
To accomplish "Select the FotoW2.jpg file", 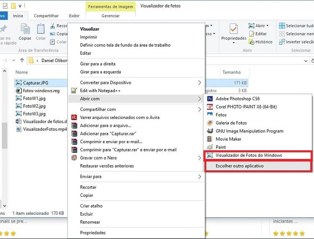I will (x=31, y=106).
